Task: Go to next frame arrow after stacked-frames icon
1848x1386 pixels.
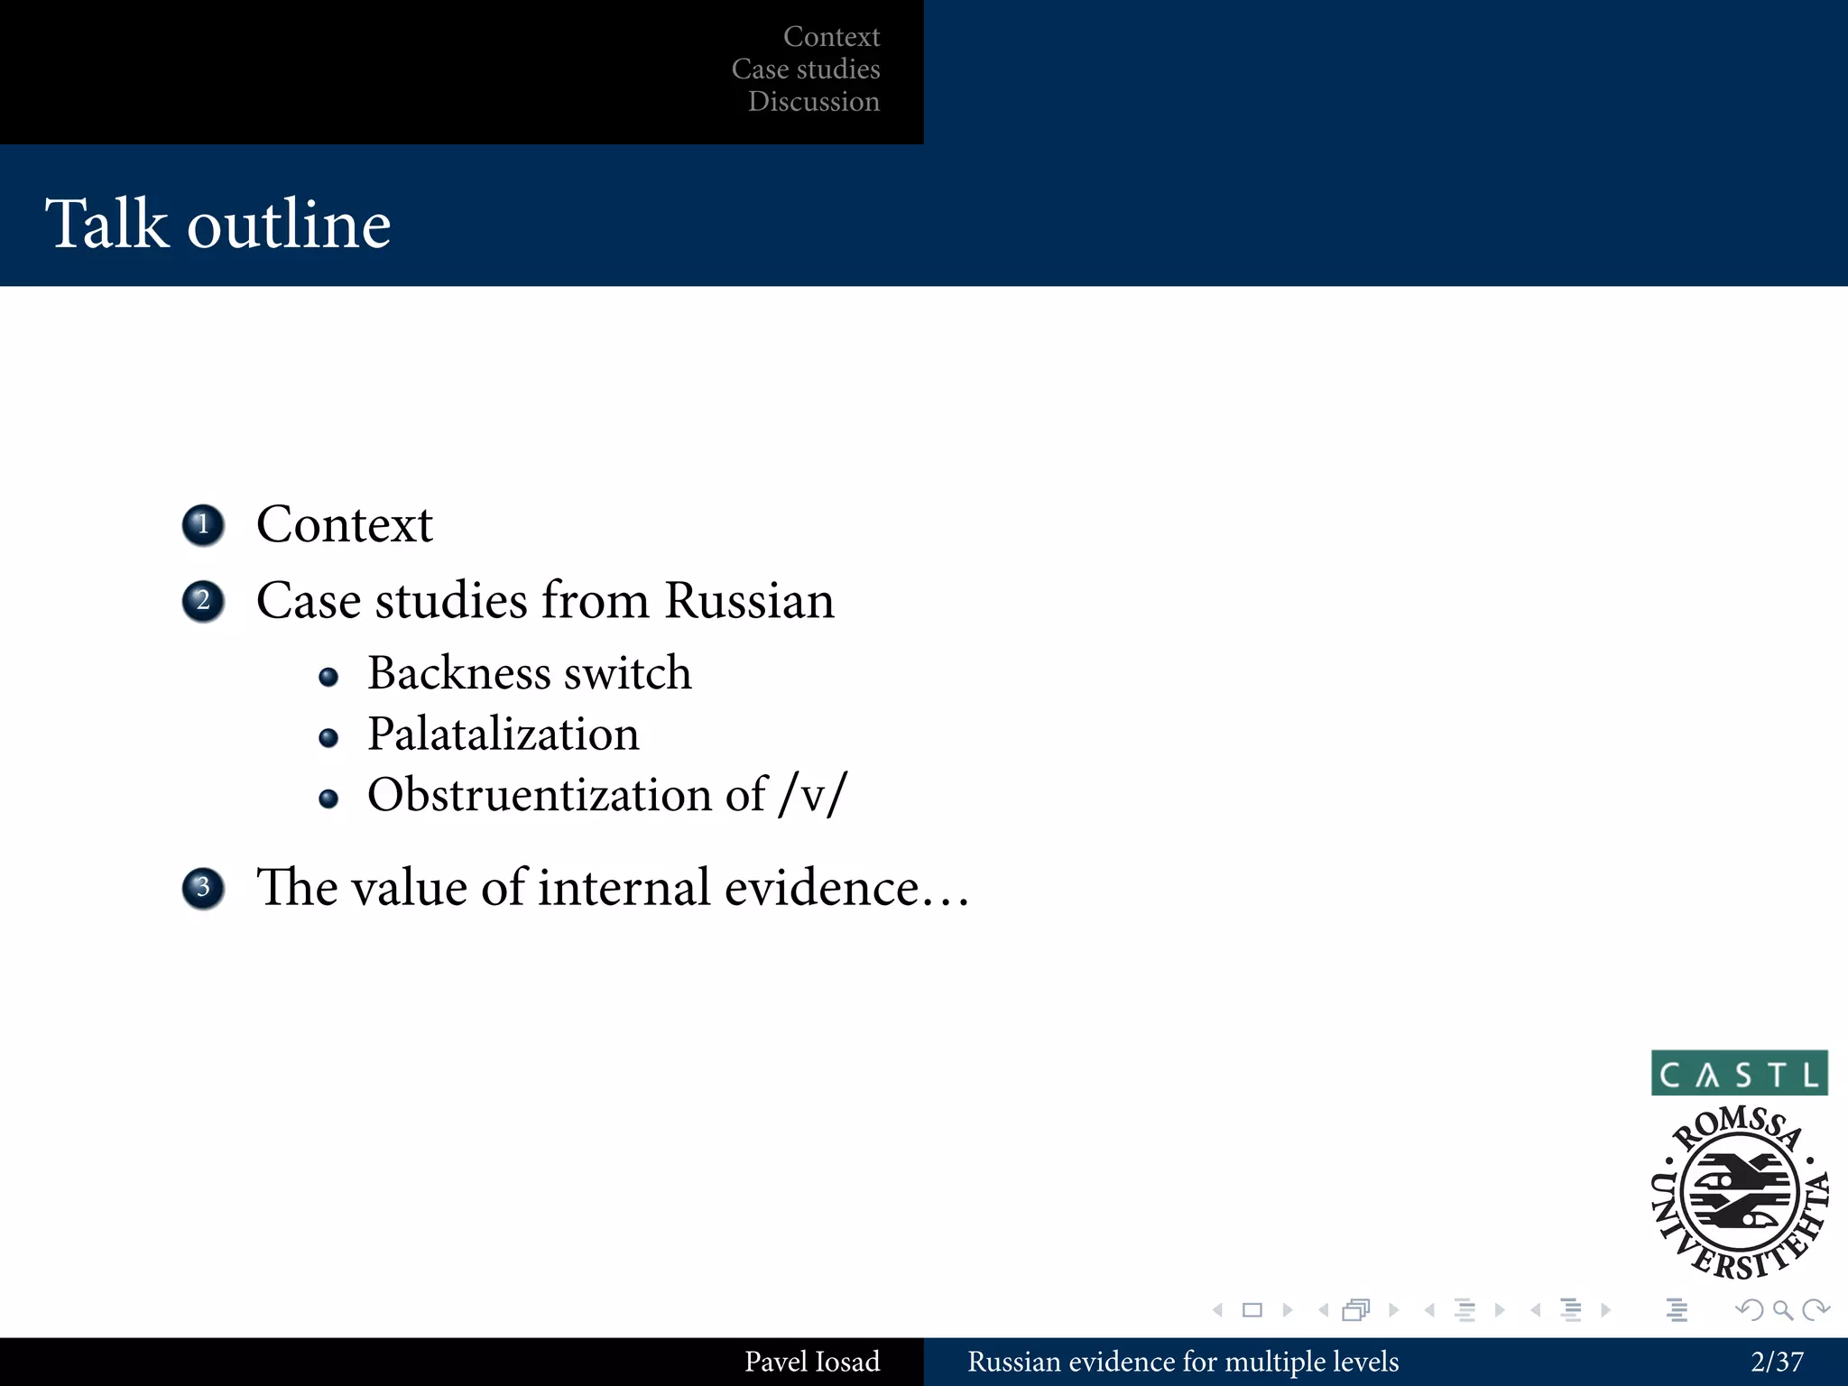Action: (1394, 1310)
